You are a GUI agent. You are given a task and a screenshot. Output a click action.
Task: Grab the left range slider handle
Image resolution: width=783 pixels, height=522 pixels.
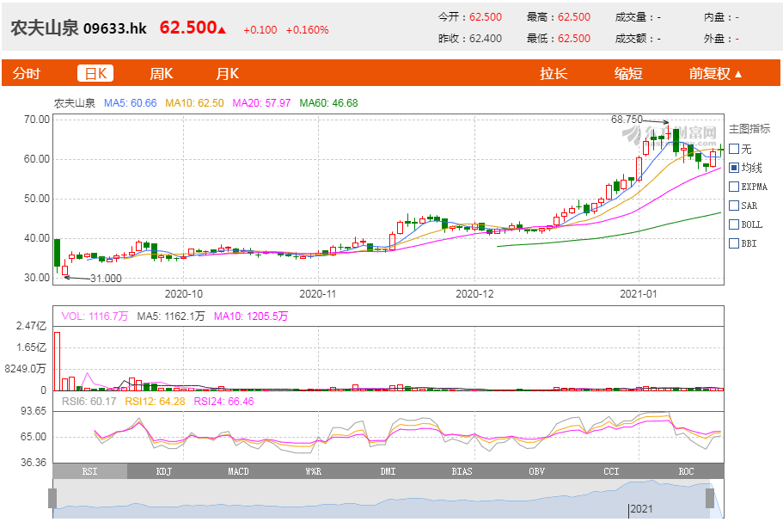(x=52, y=499)
